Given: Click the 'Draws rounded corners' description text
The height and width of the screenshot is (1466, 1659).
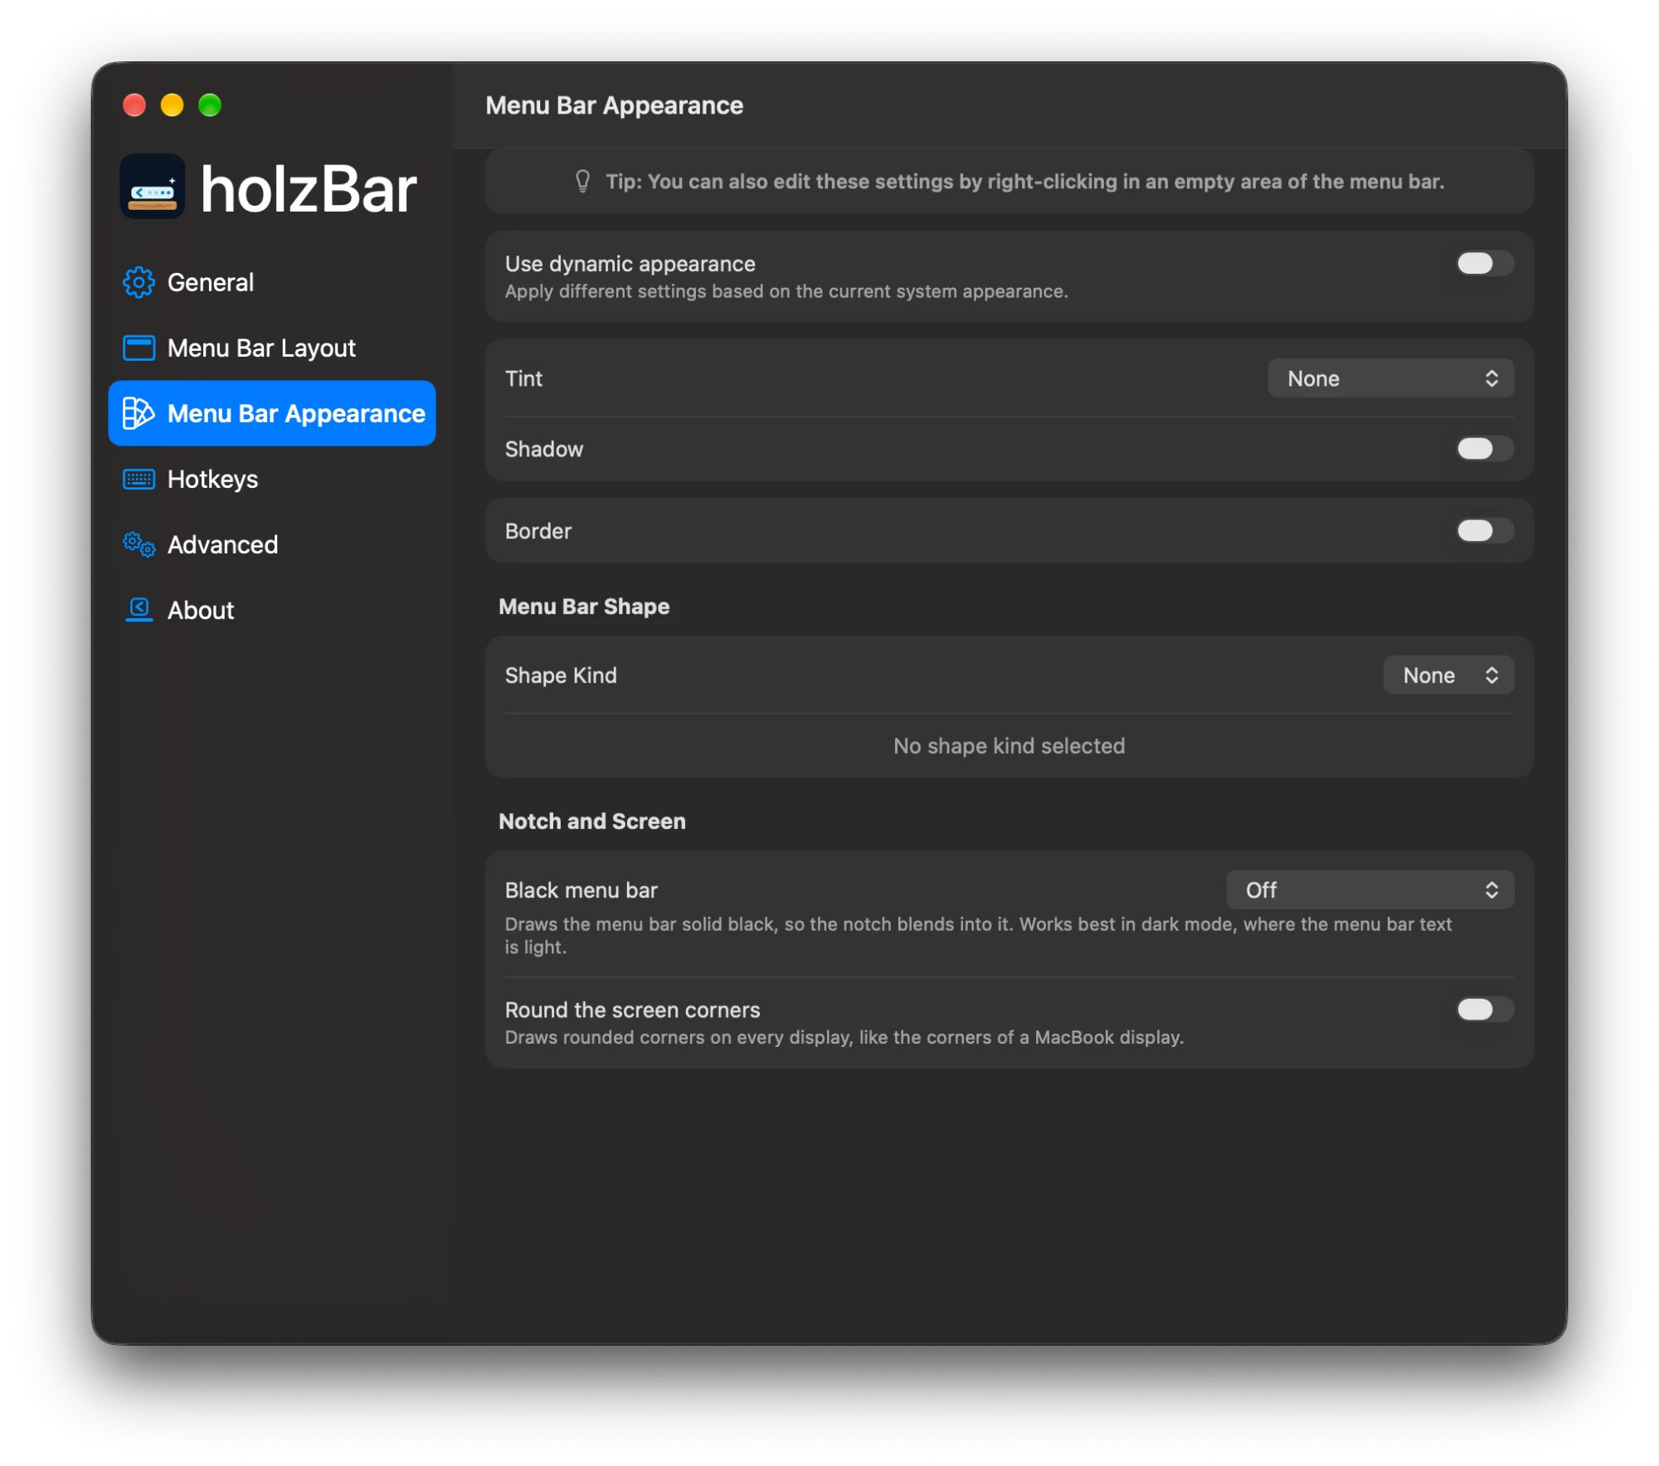Looking at the screenshot, I should (844, 1037).
